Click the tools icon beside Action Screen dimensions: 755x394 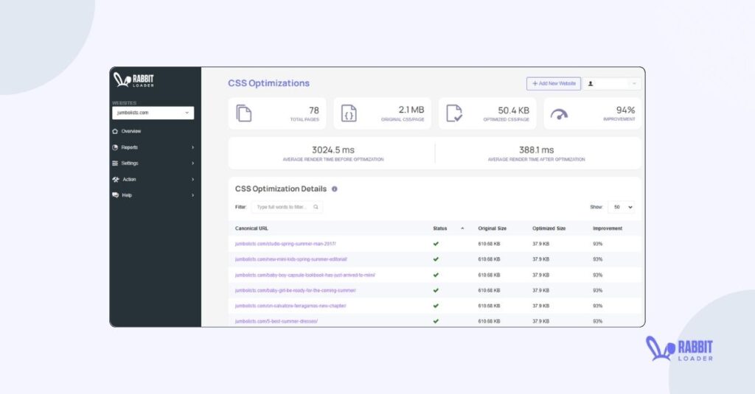click(x=116, y=180)
